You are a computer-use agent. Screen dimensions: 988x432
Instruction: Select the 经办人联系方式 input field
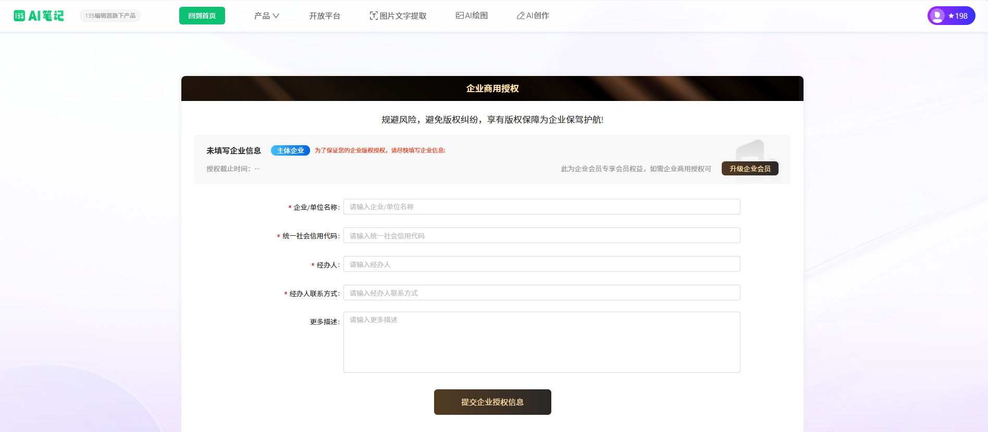pyautogui.click(x=541, y=293)
